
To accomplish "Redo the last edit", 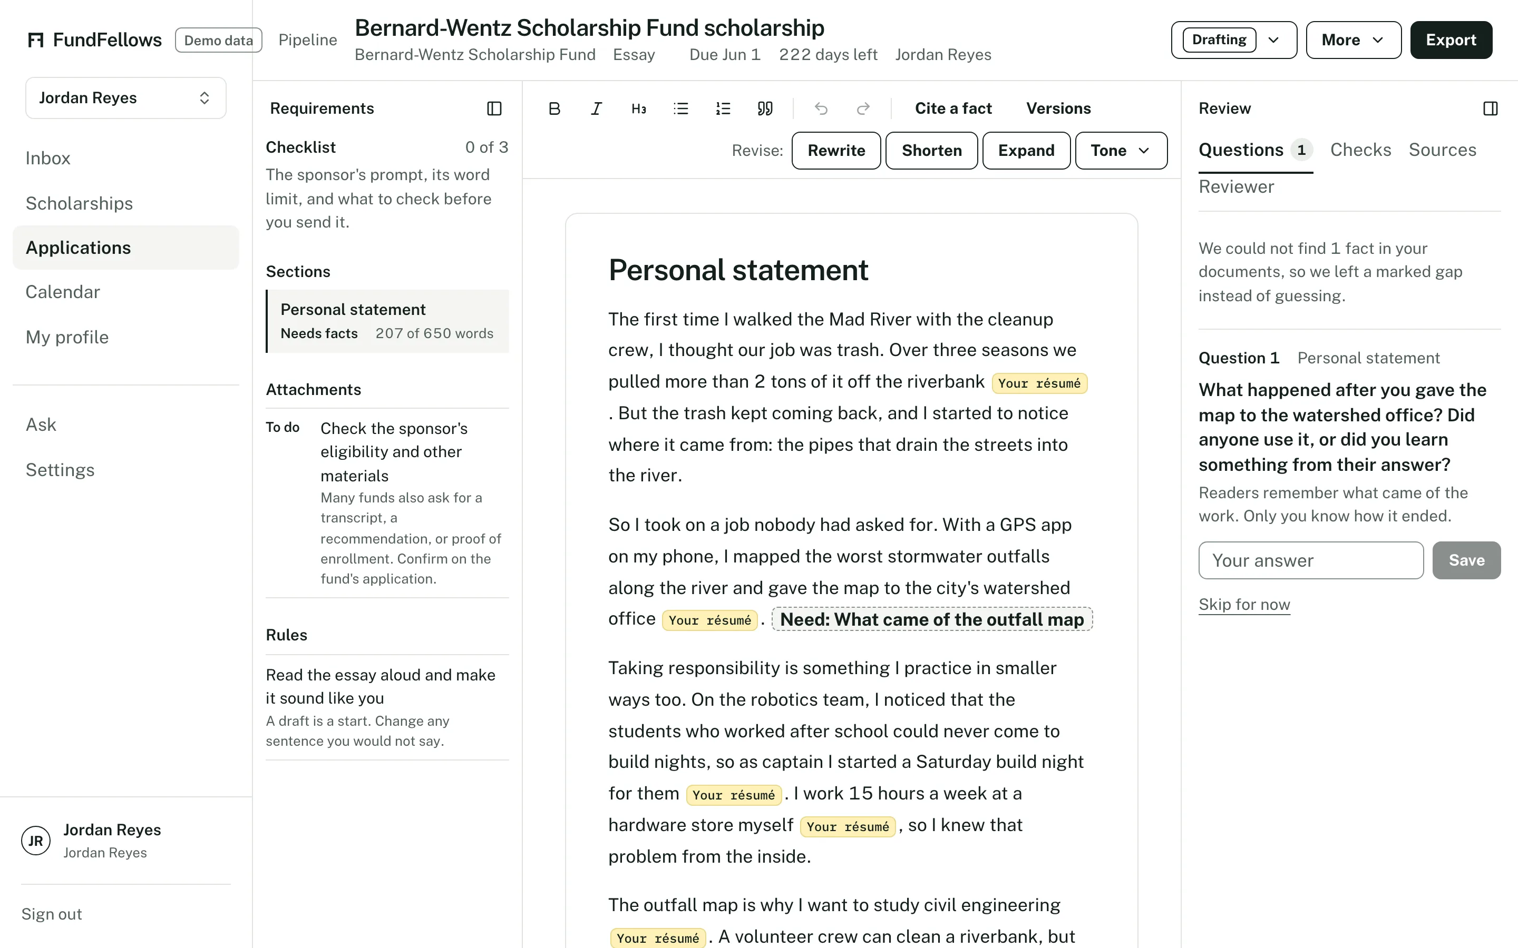I will (x=863, y=108).
